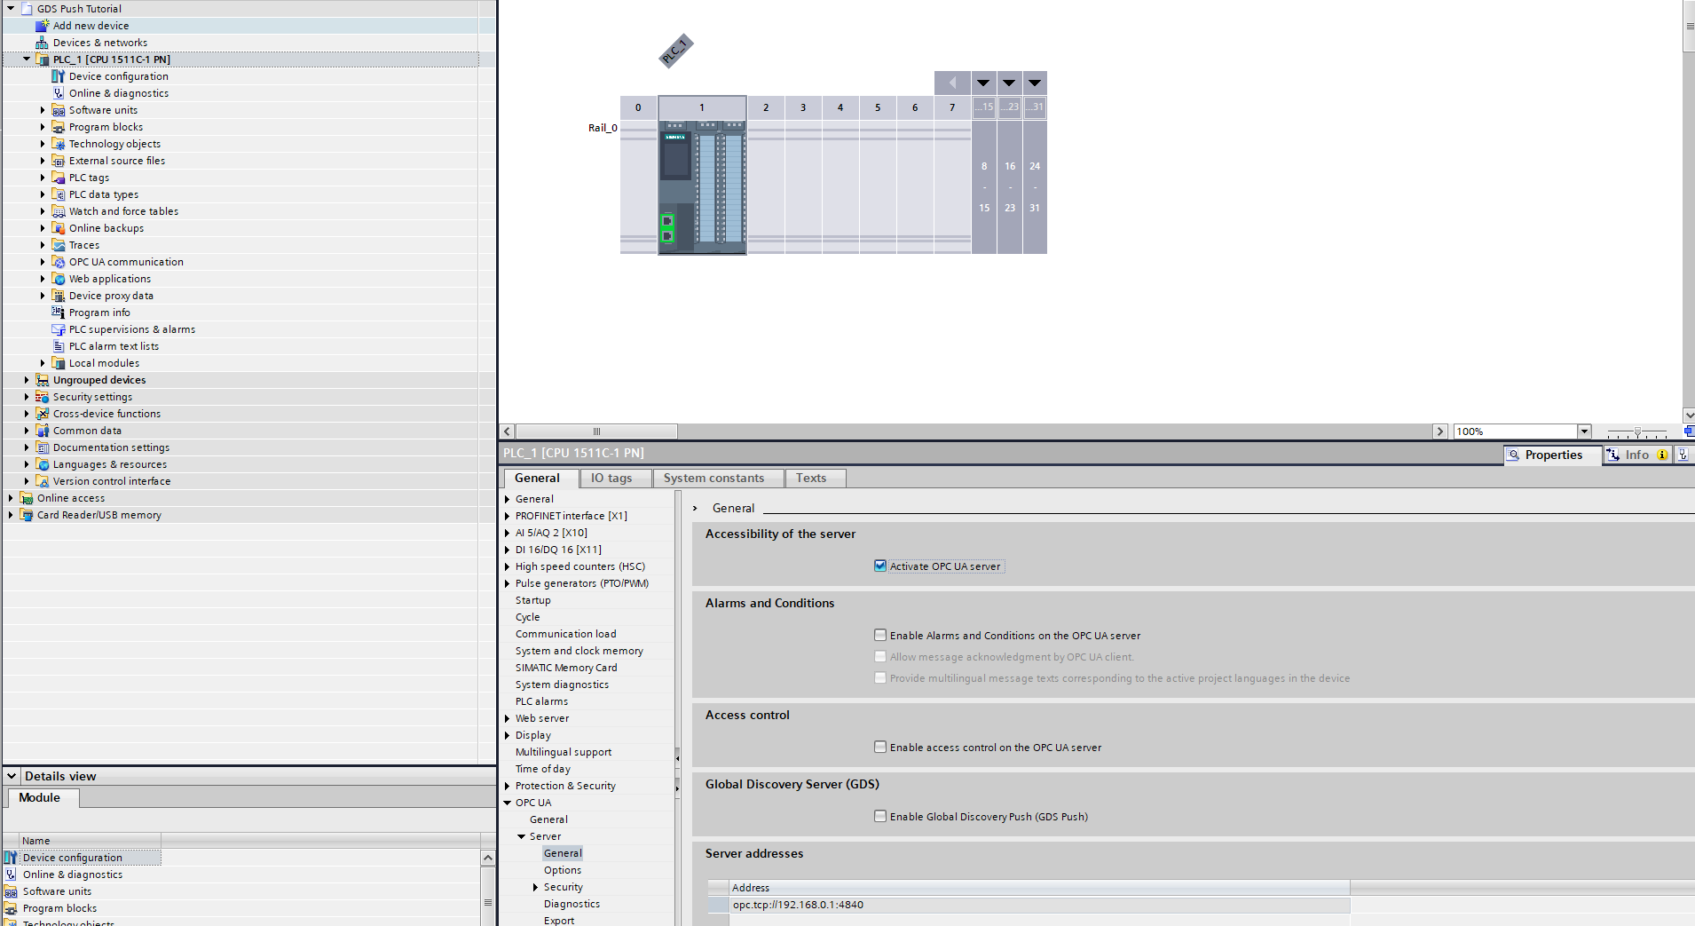Click the Software units folder icon
The image size is (1695, 926).
pyautogui.click(x=58, y=110)
